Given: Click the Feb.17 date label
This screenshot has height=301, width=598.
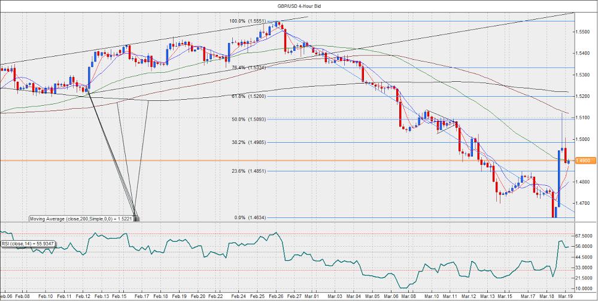Looking at the screenshot, I should pos(141,296).
